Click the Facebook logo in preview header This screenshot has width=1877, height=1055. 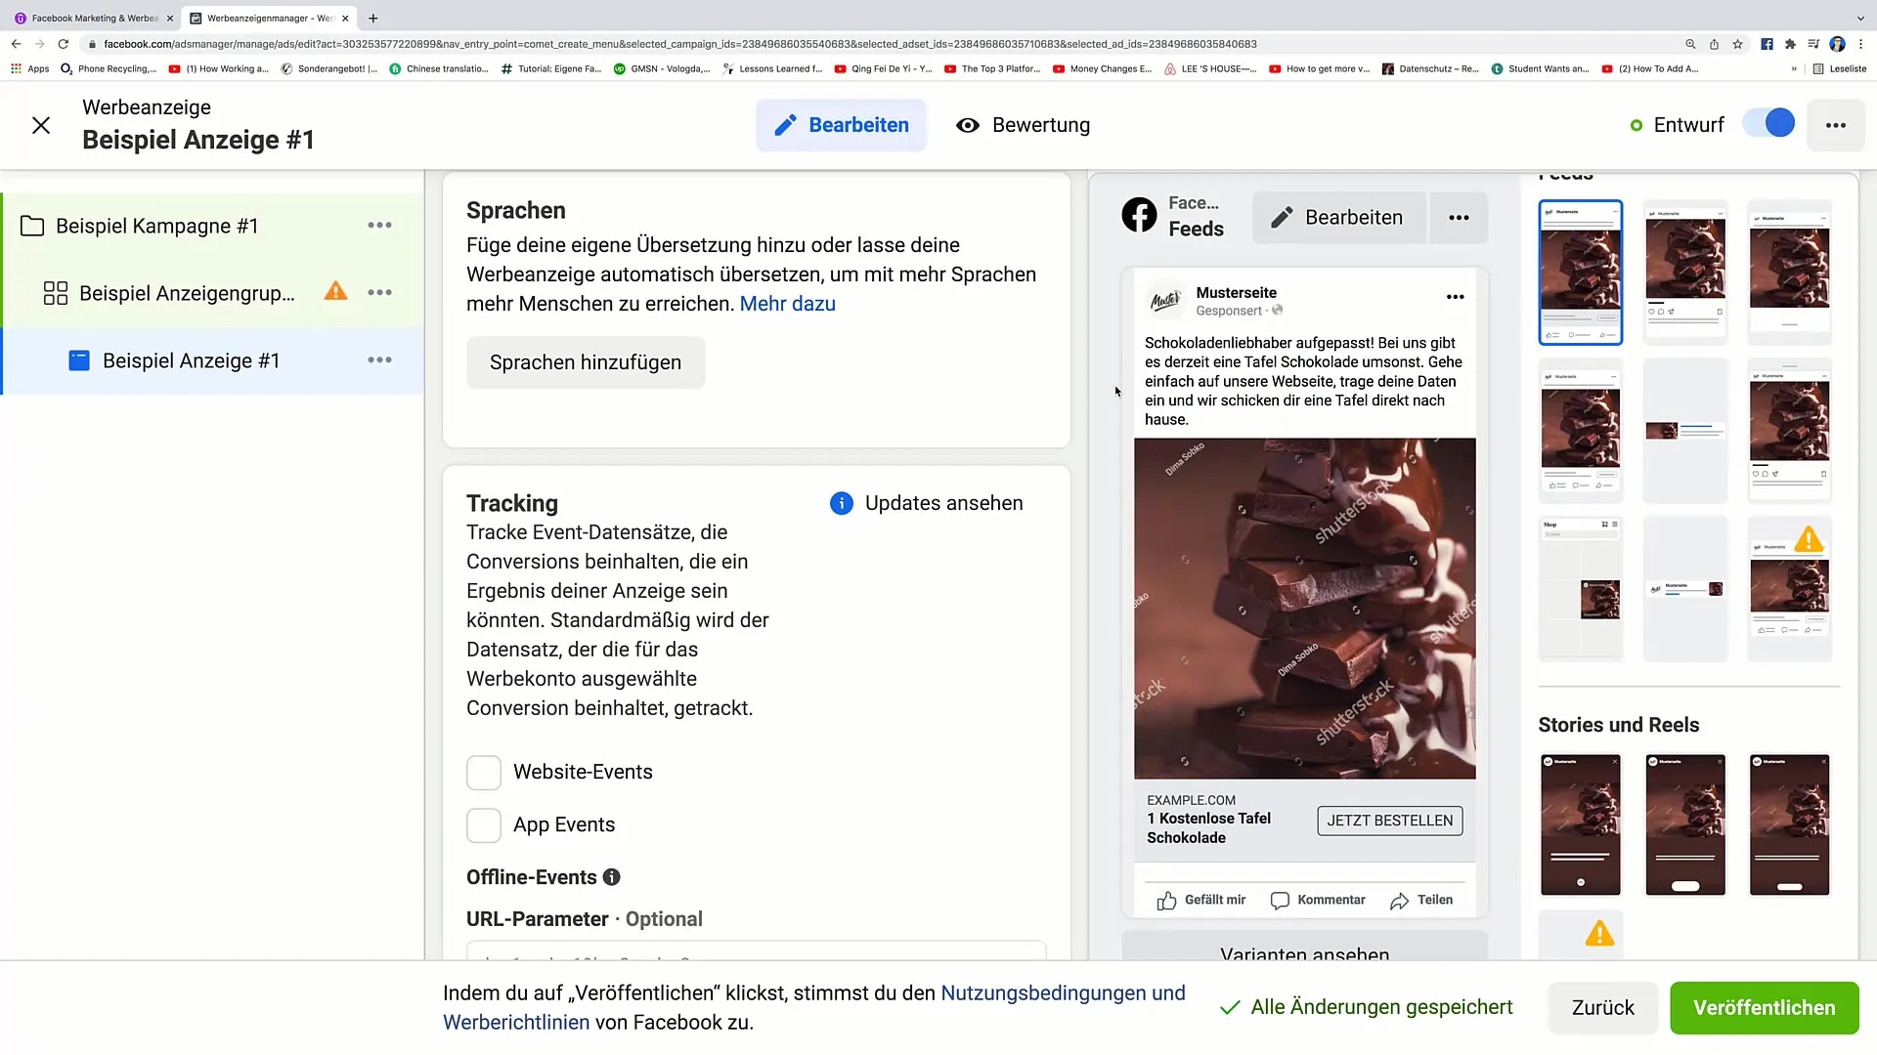(x=1139, y=215)
